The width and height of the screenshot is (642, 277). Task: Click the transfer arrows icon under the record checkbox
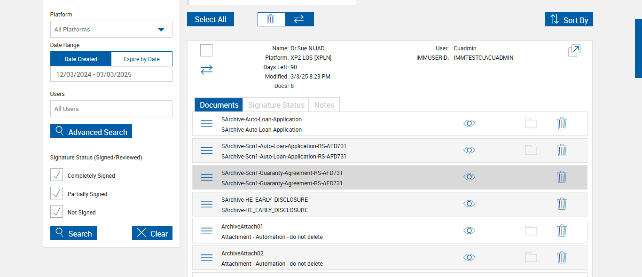(206, 70)
